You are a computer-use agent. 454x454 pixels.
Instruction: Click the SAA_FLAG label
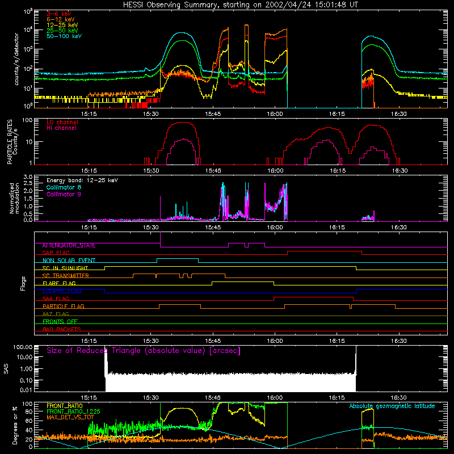click(x=56, y=299)
